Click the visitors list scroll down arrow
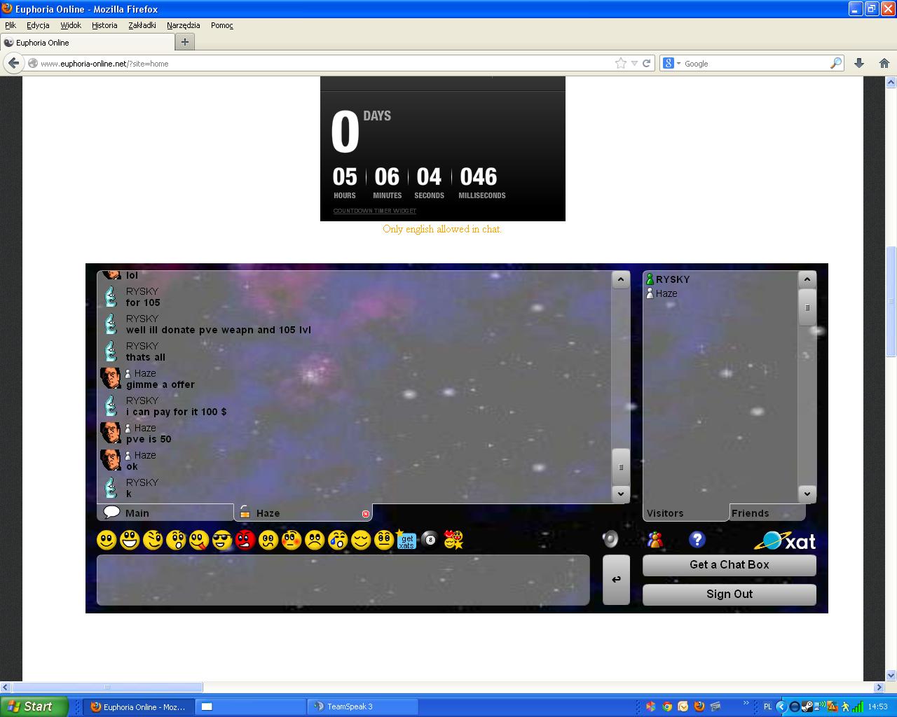 [x=807, y=494]
